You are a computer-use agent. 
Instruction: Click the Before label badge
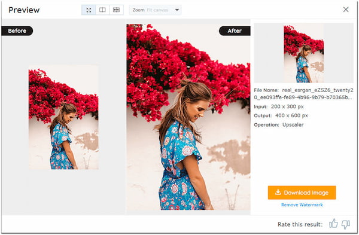click(17, 30)
